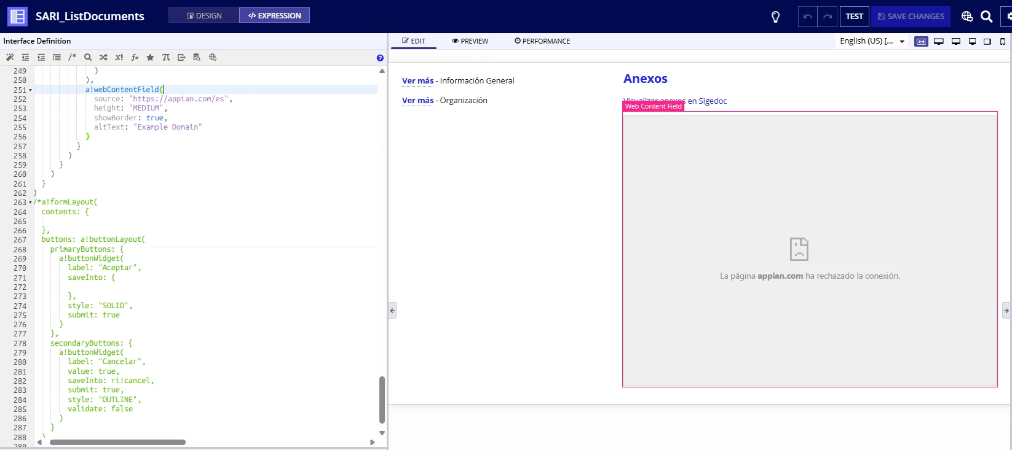Open the PERFORMANCE tab
Screen dimensions: 1012x450
coord(542,41)
